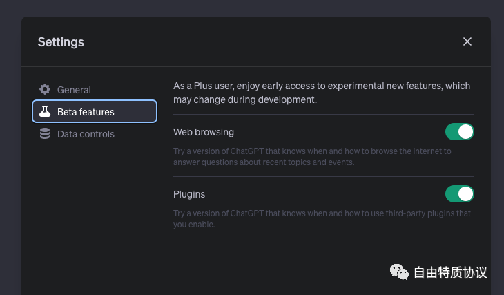Click the Chinese watermark text
Image resolution: width=504 pixels, height=295 pixels.
450,272
